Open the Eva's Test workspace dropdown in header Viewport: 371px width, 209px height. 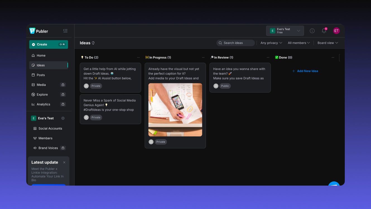[285, 31]
